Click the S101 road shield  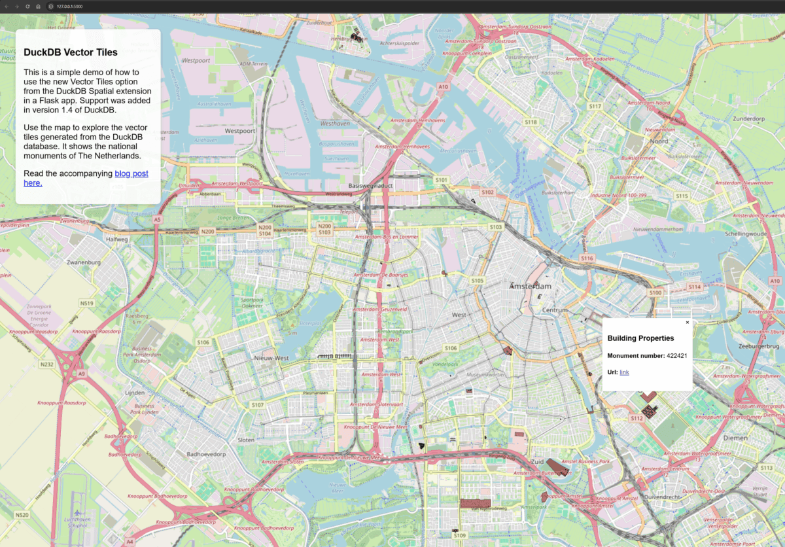tap(442, 179)
